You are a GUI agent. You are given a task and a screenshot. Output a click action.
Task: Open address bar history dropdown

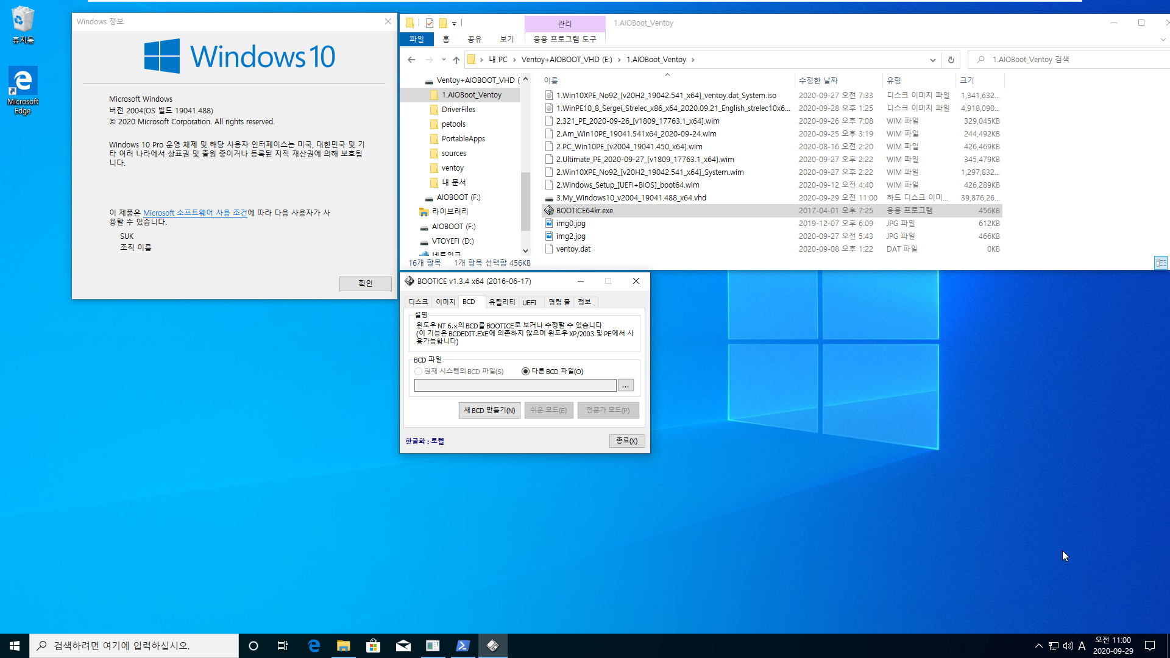tap(932, 60)
